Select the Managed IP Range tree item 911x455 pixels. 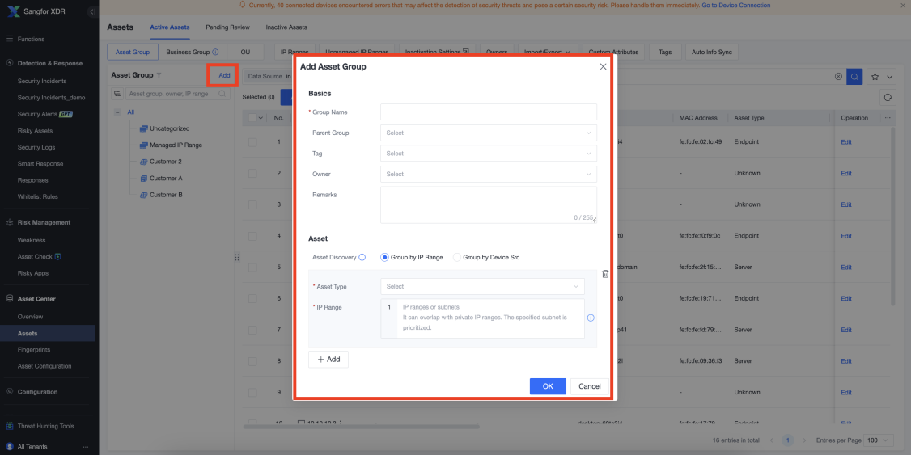(176, 145)
